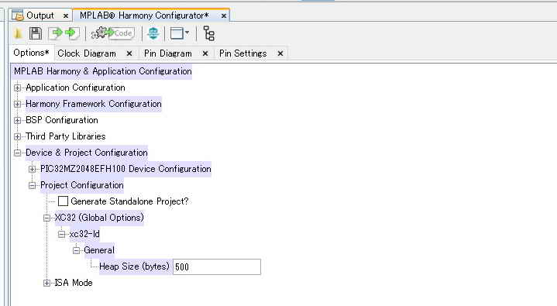Image resolution: width=557 pixels, height=306 pixels.
Task: Open the window layout dropdown icon
Action: tap(180, 33)
